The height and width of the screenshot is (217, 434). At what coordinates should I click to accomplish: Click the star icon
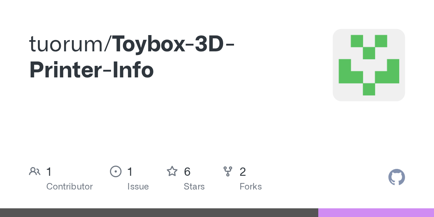click(172, 171)
